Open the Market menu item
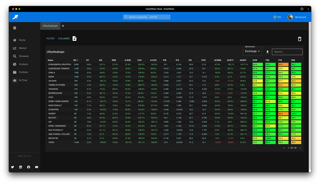This screenshot has width=320, height=184. click(x=23, y=48)
